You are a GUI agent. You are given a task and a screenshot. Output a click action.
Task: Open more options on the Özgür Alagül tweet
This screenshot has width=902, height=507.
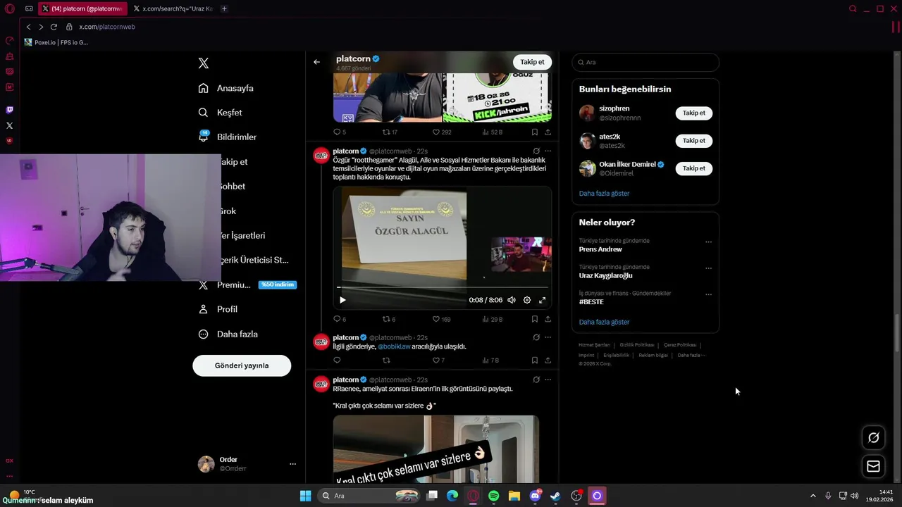tap(548, 151)
